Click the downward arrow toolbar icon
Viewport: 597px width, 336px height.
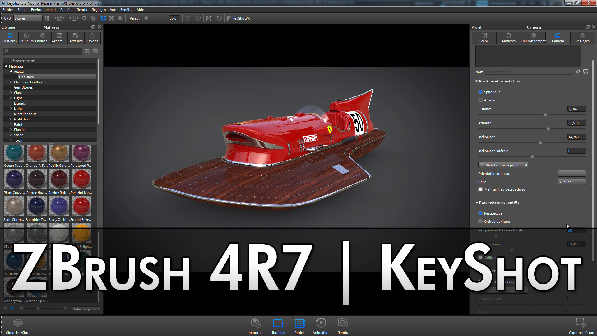pyautogui.click(x=120, y=18)
